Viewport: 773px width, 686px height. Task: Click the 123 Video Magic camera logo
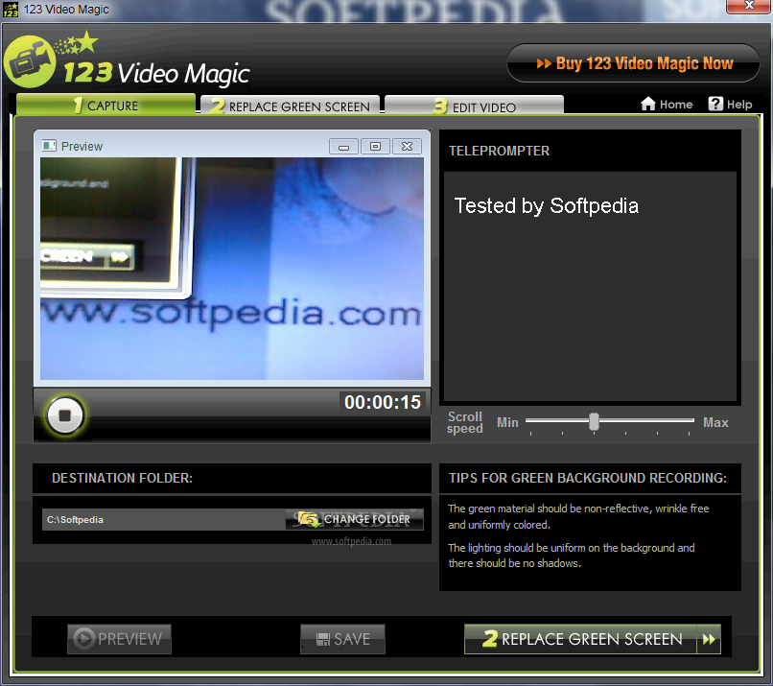coord(30,61)
